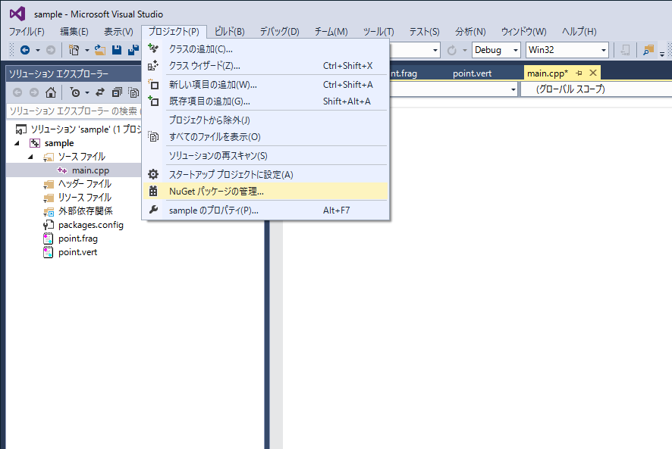Viewport: 672px width, 449px height.
Task: Click the Open File folder icon
Action: pyautogui.click(x=100, y=50)
